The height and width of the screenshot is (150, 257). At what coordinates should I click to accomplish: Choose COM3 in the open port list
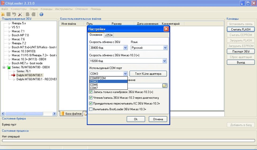[108, 81]
